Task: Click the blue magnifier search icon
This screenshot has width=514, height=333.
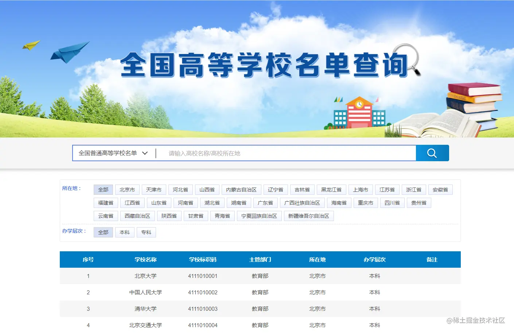Action: [432, 153]
